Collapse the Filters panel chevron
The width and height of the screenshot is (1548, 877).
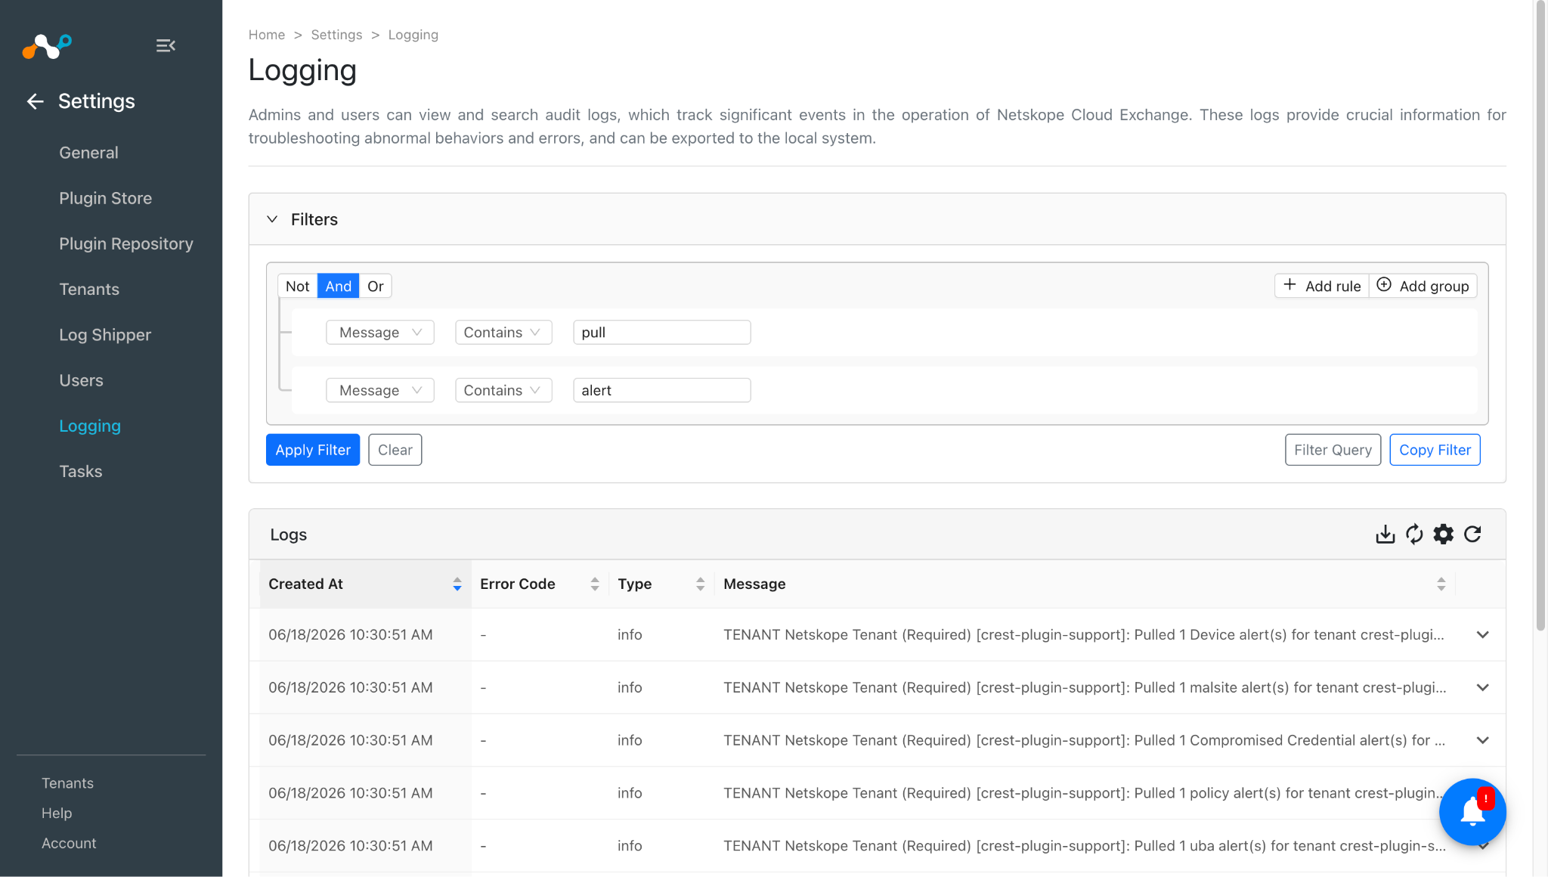tap(272, 219)
